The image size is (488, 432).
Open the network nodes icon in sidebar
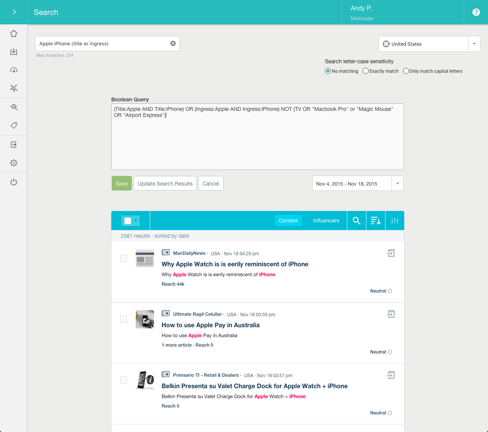tap(14, 88)
